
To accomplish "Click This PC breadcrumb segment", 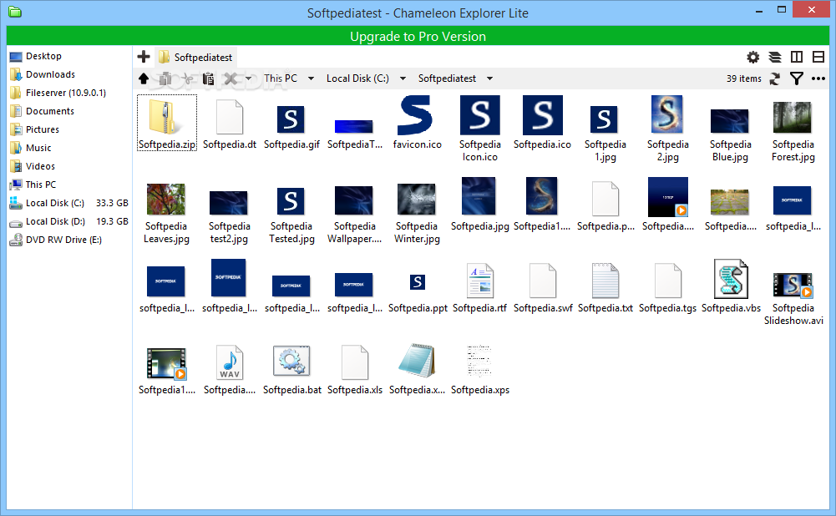I will click(281, 78).
